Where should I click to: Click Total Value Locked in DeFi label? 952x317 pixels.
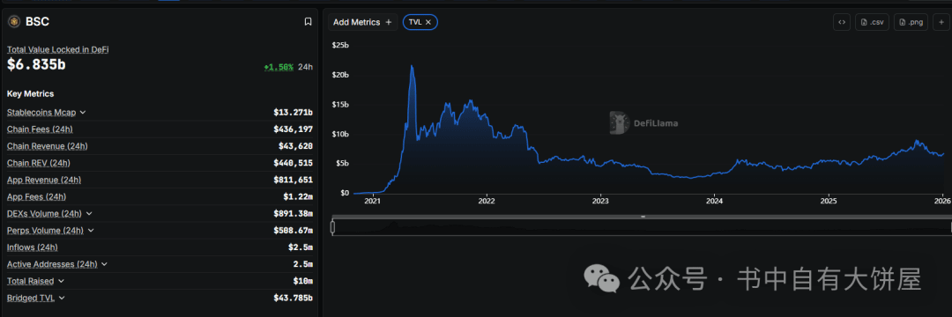click(x=57, y=49)
